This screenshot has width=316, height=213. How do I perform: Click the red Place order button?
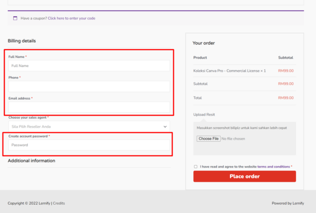(x=244, y=176)
